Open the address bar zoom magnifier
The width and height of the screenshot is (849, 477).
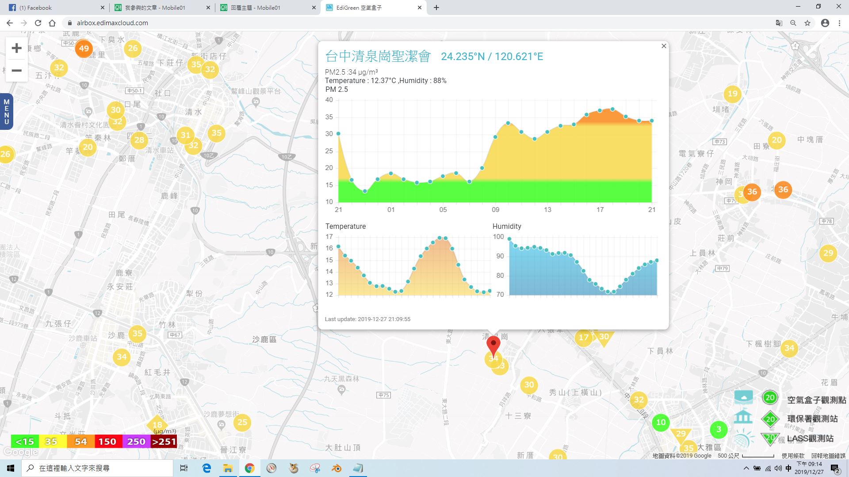(793, 23)
